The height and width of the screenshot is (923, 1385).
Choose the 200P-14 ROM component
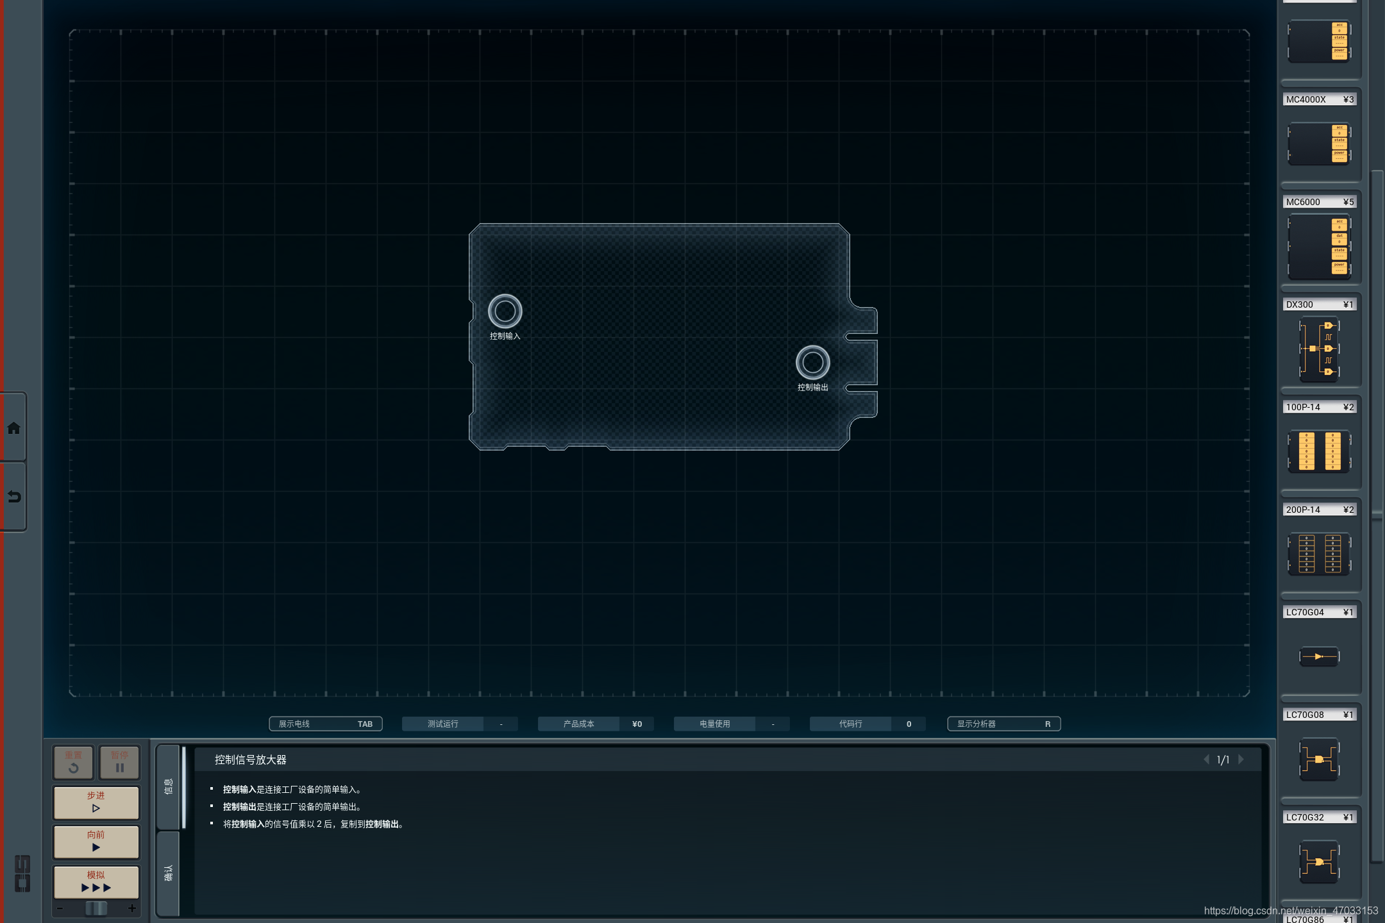pyautogui.click(x=1319, y=553)
